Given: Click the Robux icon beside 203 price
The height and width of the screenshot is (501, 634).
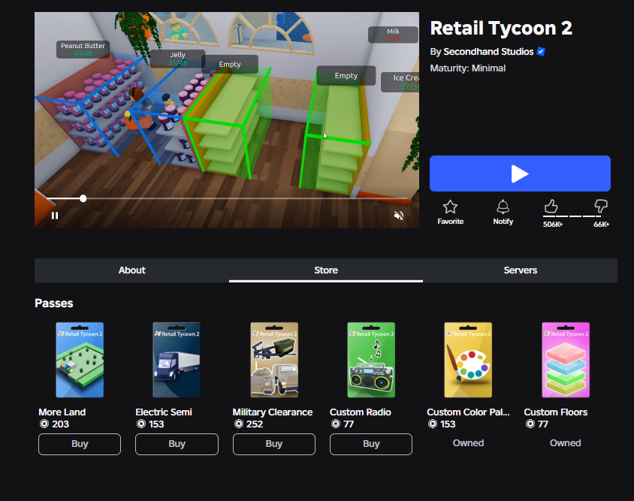Looking at the screenshot, I should click(x=44, y=424).
